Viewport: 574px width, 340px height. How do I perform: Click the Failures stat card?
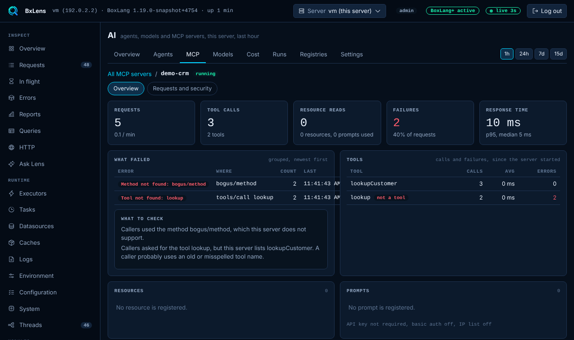click(430, 123)
